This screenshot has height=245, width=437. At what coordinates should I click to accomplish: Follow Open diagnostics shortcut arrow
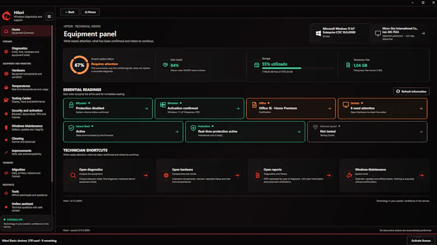[145, 175]
